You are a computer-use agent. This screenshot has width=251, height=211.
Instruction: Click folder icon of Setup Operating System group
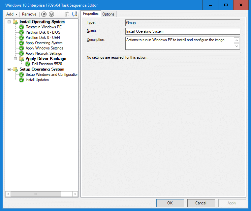coord(16,69)
